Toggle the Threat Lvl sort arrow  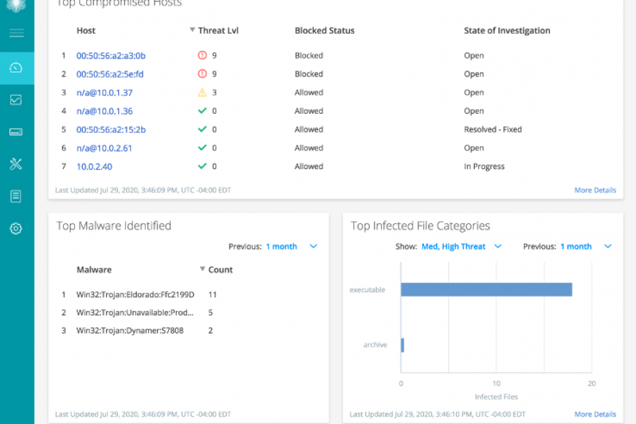click(x=192, y=30)
